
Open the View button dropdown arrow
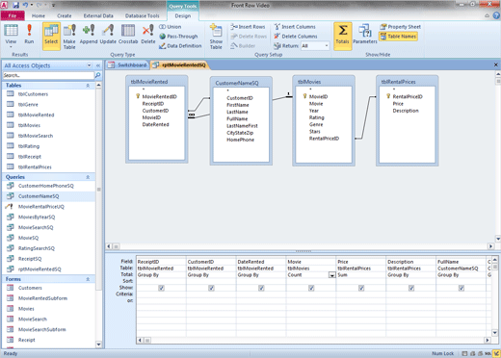[11, 47]
